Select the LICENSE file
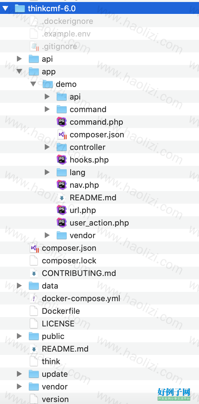The width and height of the screenshot is (199, 404). [99, 324]
